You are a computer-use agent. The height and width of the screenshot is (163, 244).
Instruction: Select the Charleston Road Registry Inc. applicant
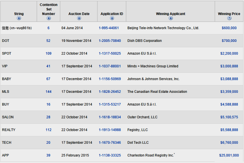[x=151, y=155]
